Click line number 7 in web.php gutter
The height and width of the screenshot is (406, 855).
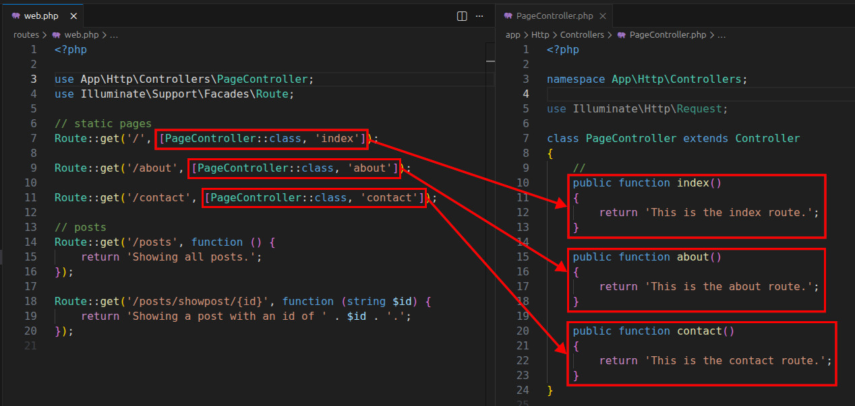(34, 139)
